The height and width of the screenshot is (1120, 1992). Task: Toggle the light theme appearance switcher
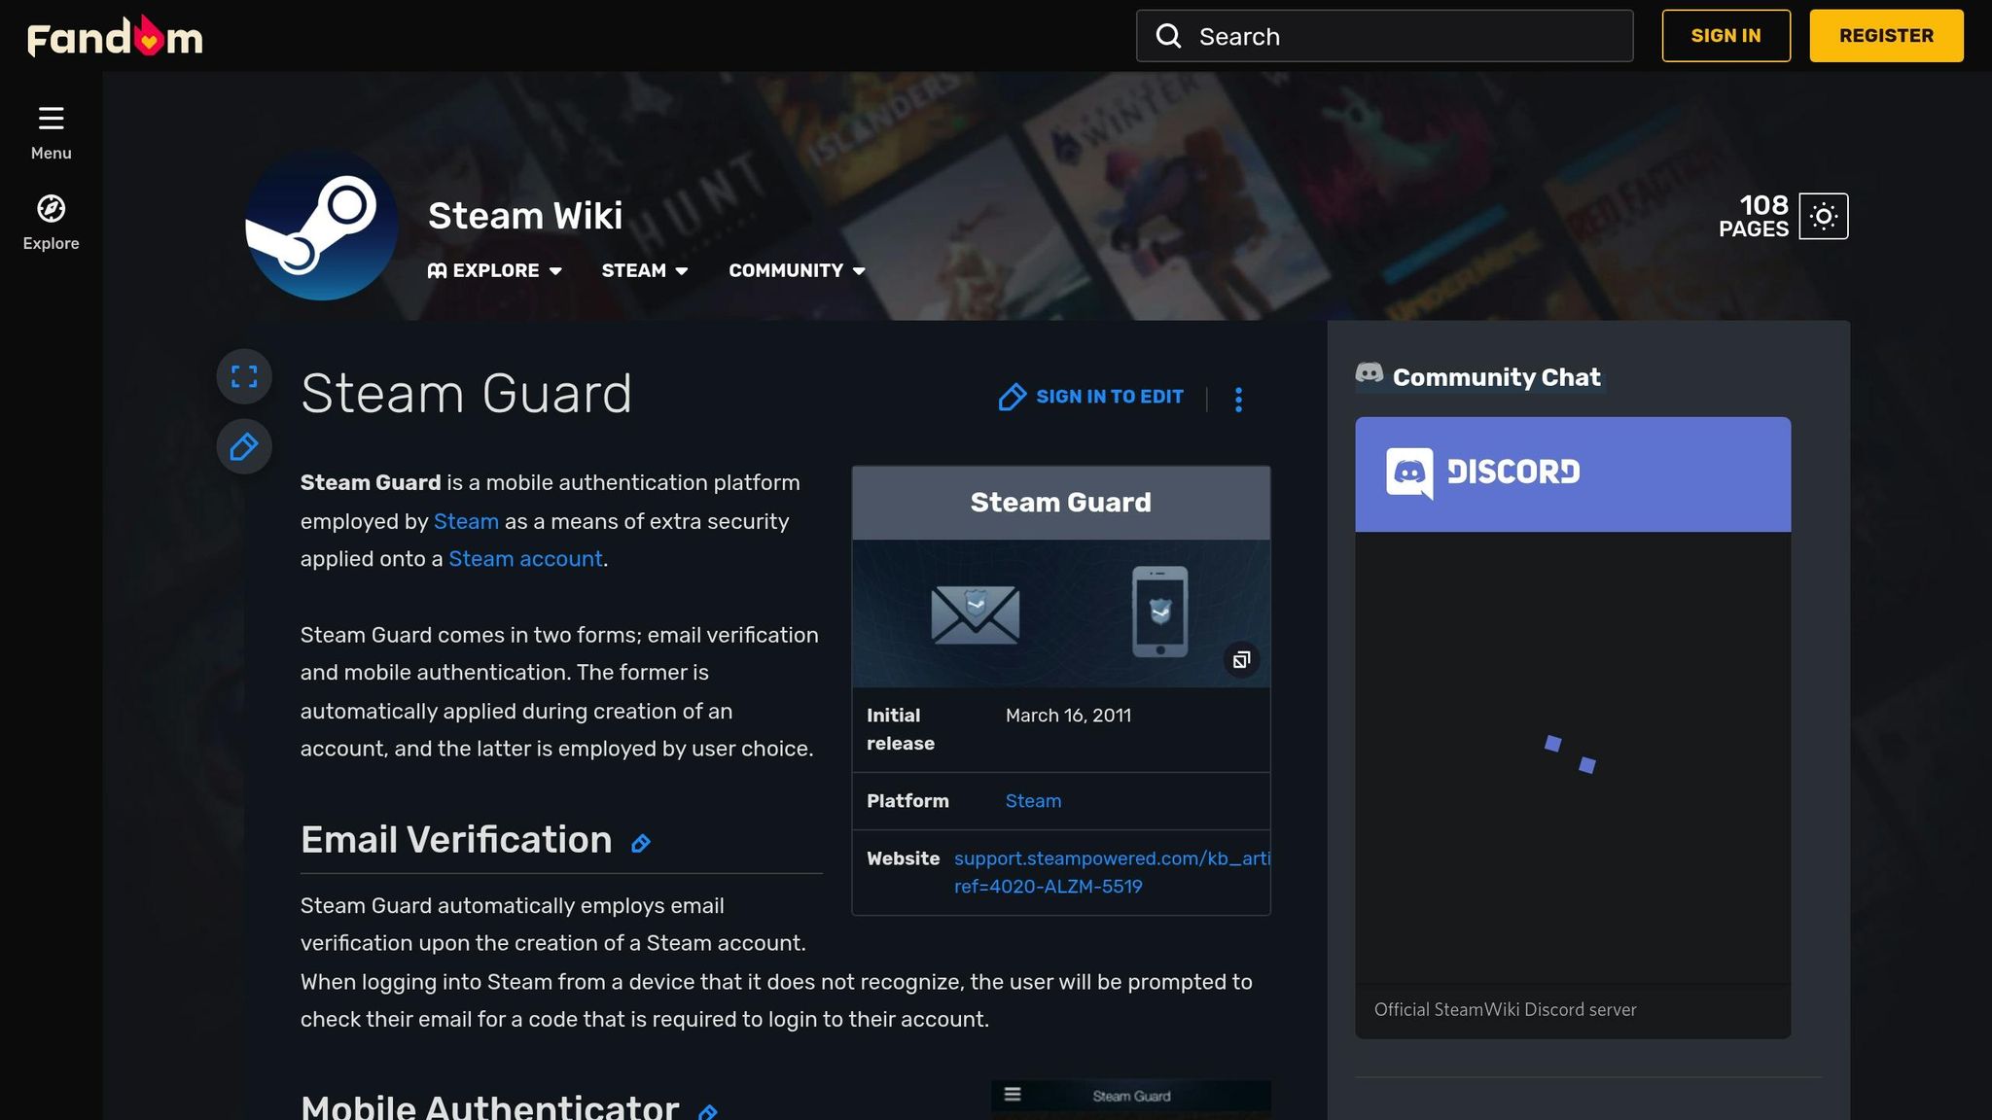[1824, 215]
